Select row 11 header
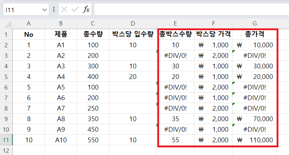The height and width of the screenshot is (155, 289). (6, 140)
